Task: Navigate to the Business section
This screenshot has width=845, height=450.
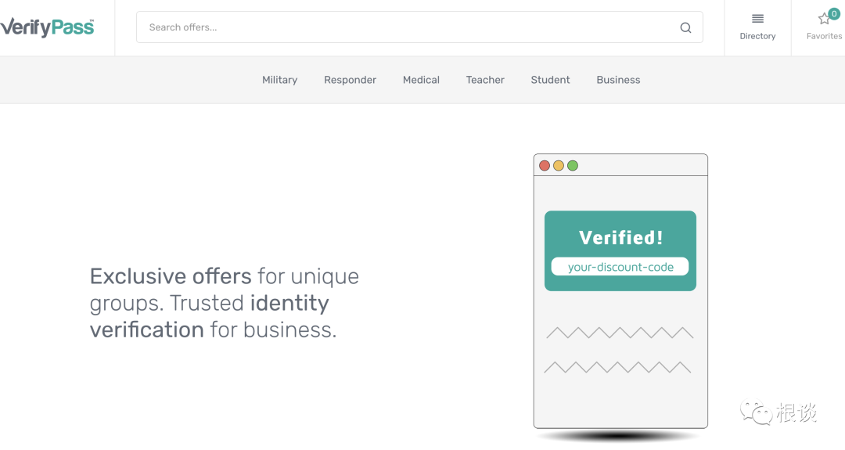Action: [618, 80]
